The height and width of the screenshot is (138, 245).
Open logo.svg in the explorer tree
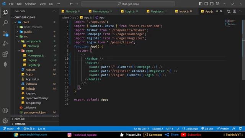(31, 94)
